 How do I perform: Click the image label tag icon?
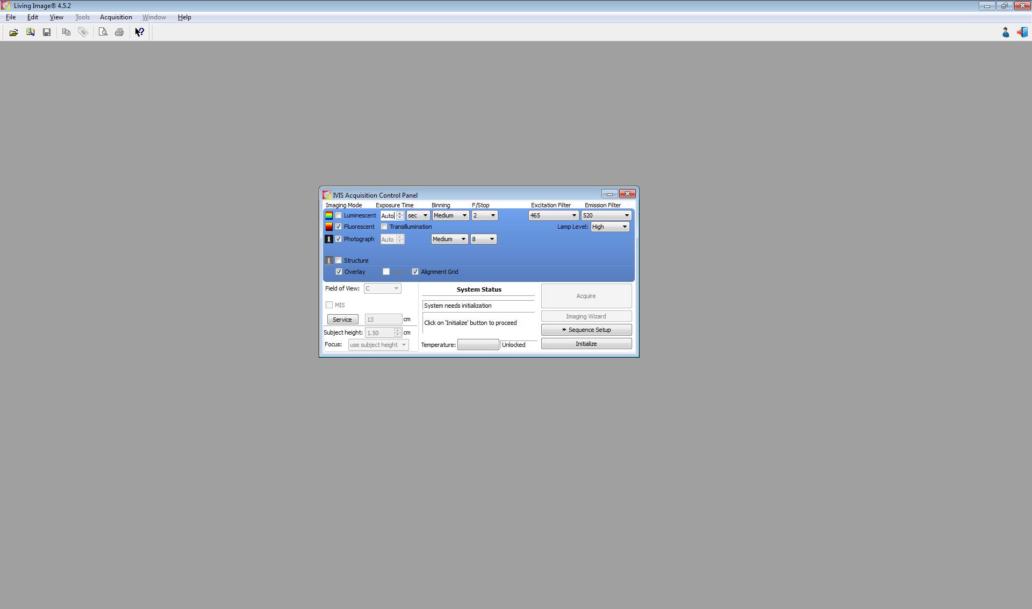(x=83, y=32)
